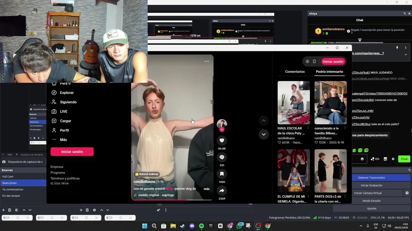Image resolution: width=412 pixels, height=231 pixels.
Task: Open the channel points icon in the chat dock
Action: [375, 159]
